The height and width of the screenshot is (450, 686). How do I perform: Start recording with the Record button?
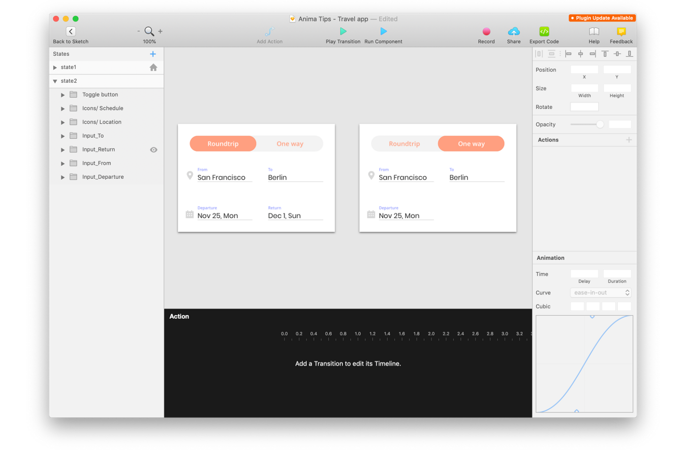486,32
